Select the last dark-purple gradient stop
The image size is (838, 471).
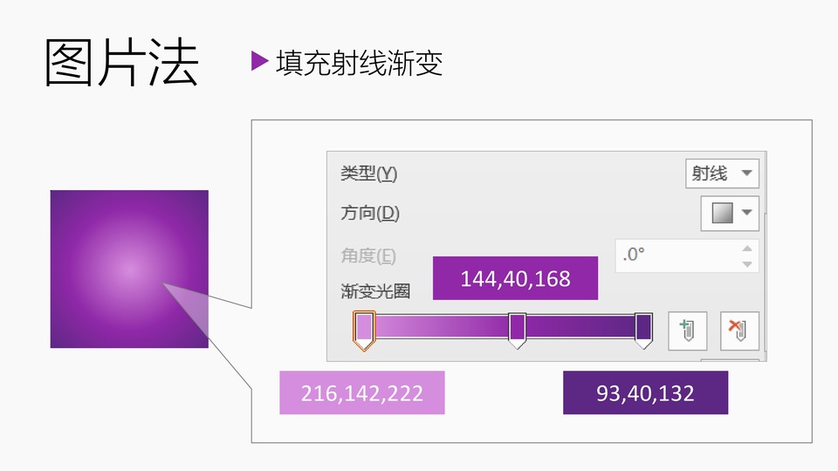(643, 328)
